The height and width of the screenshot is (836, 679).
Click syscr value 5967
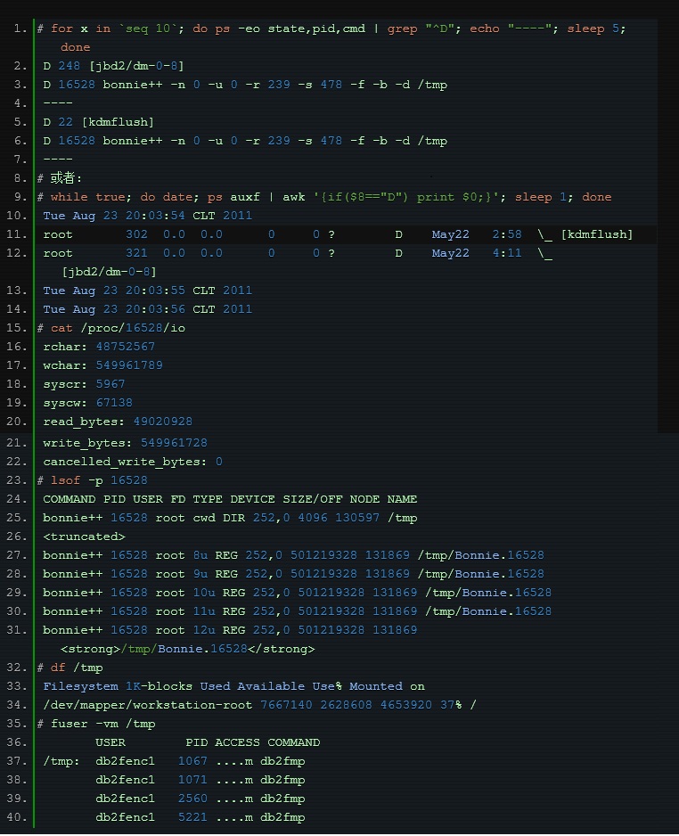(x=110, y=384)
